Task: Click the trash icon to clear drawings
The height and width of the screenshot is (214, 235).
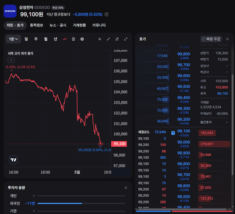Action: pyautogui.click(x=73, y=39)
